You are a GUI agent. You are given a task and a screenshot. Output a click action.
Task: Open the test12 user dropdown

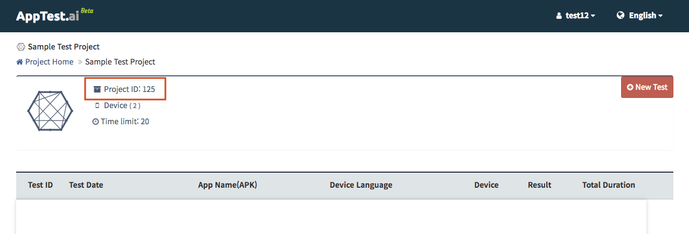[575, 16]
